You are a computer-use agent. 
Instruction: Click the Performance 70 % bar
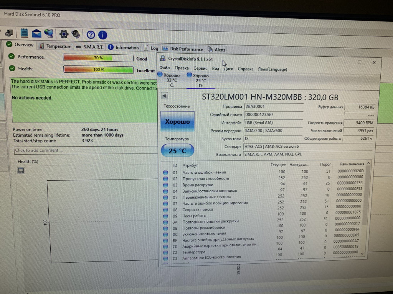point(98,58)
